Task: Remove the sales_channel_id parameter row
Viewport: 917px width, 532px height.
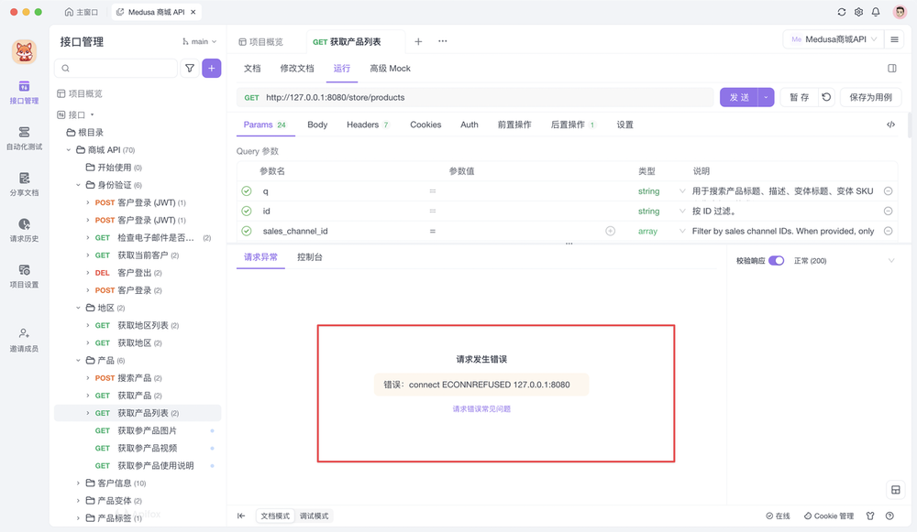Action: [x=888, y=232]
